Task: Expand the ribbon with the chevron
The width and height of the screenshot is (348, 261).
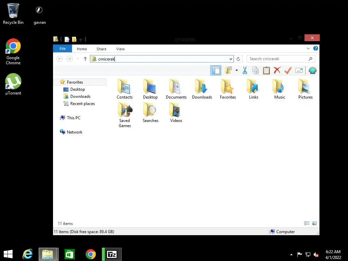Action: tap(308, 48)
